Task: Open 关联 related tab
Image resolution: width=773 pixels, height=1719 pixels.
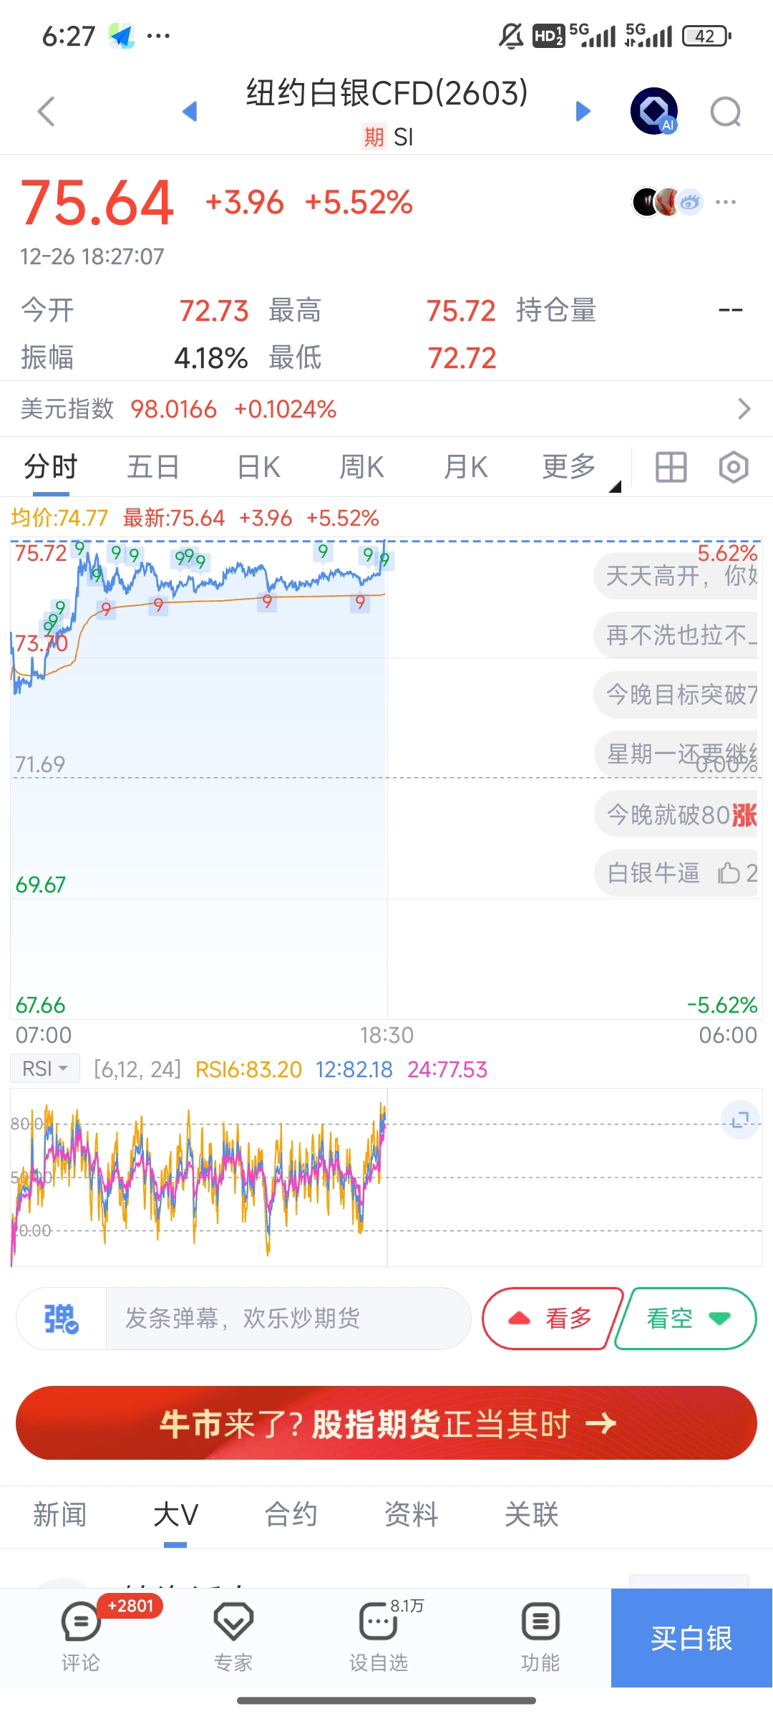Action: 531,1515
